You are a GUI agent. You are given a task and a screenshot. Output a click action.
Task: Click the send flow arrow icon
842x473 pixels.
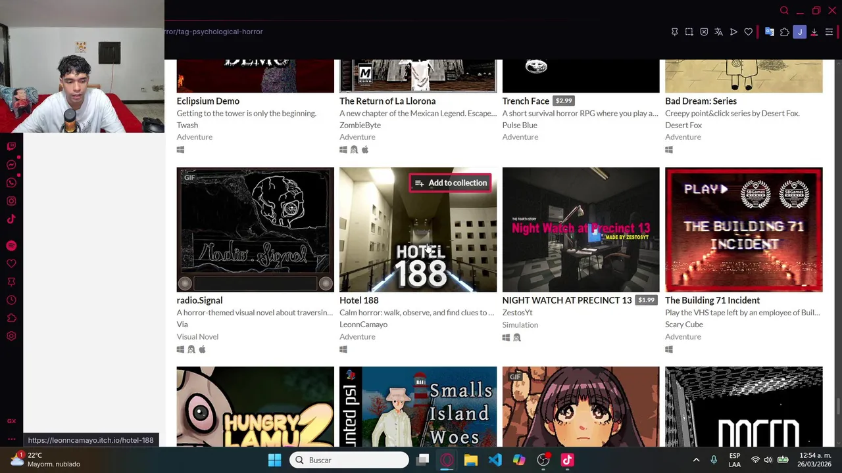[x=733, y=32]
